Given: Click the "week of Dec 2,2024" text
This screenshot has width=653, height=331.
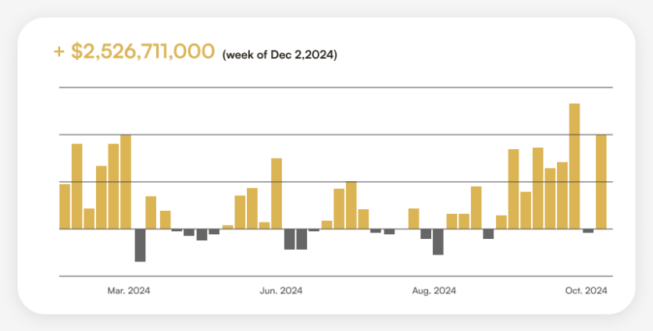Looking at the screenshot, I should click(280, 55).
